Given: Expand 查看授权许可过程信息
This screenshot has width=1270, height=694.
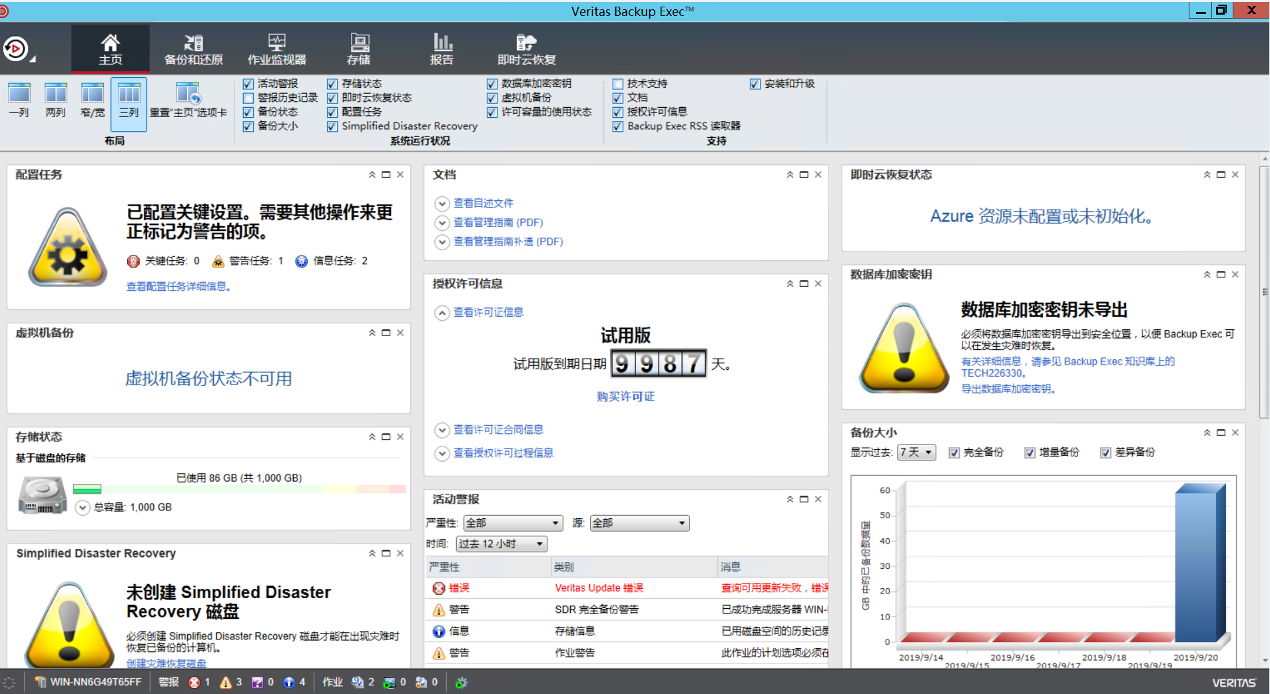Looking at the screenshot, I should click(442, 454).
